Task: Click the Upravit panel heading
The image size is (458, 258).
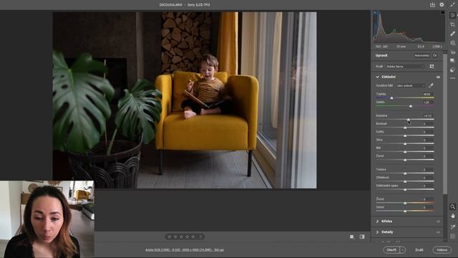Action: click(381, 55)
